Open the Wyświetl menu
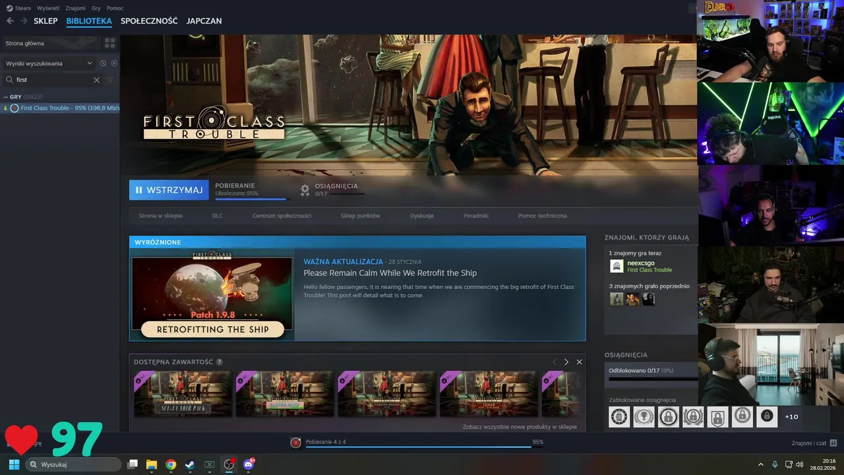This screenshot has height=475, width=844. tap(47, 8)
